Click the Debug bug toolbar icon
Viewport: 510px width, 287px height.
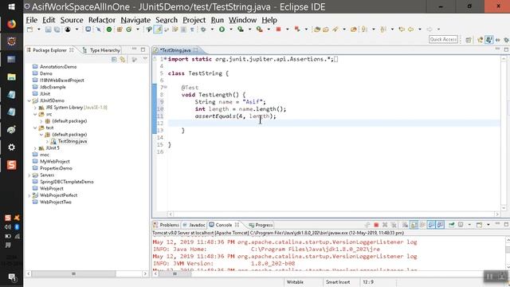click(203, 29)
